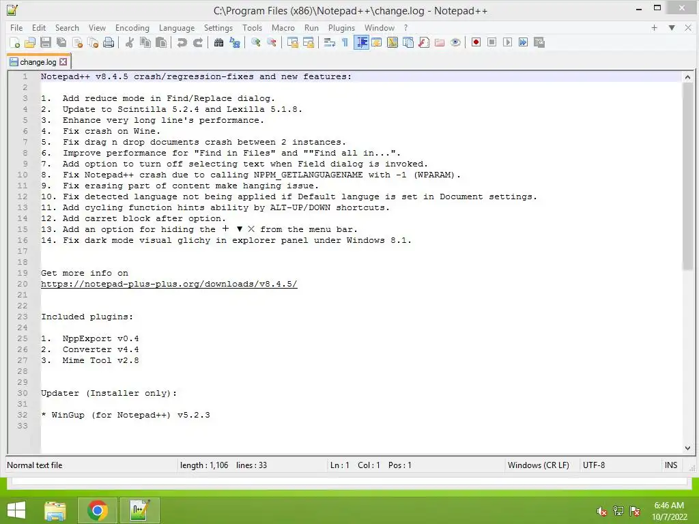Click Run a Macro Multiple Times icon
Image resolution: width=699 pixels, height=524 pixels.
[x=523, y=42]
